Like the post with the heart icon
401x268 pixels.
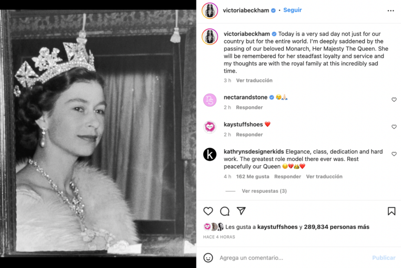[x=208, y=211]
